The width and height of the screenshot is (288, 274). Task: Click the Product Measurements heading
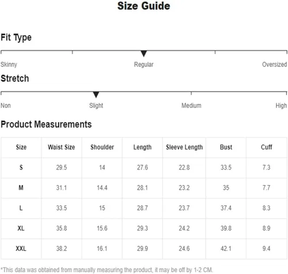pyautogui.click(x=46, y=124)
